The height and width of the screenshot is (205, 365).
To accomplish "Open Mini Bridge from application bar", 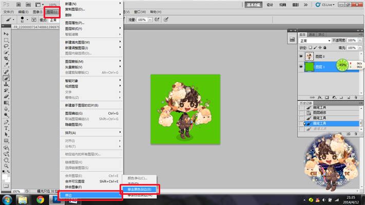I will point(28,5).
